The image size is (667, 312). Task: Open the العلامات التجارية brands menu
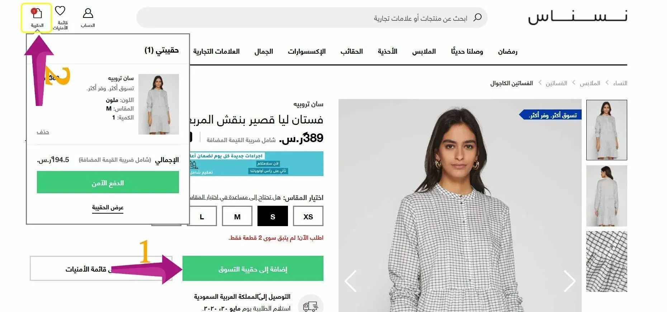(216, 52)
